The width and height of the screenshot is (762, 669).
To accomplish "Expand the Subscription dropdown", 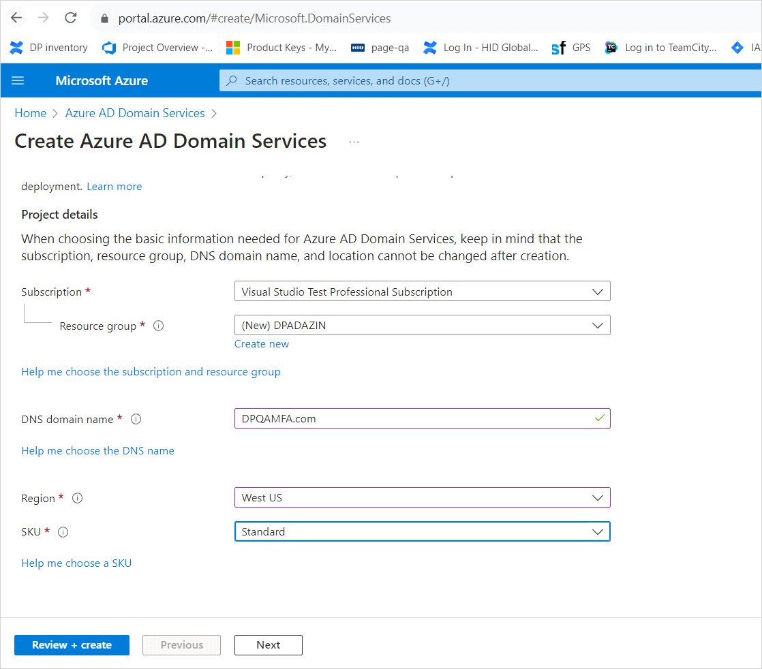I will point(422,292).
